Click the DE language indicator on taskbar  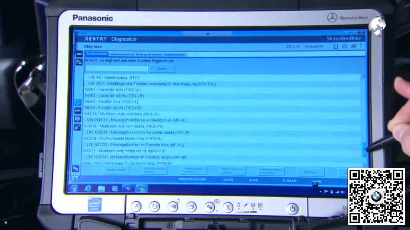point(315,184)
